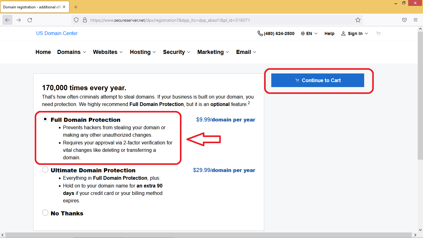Expand the Hosting navigation dropdown
The image size is (423, 238).
click(143, 52)
